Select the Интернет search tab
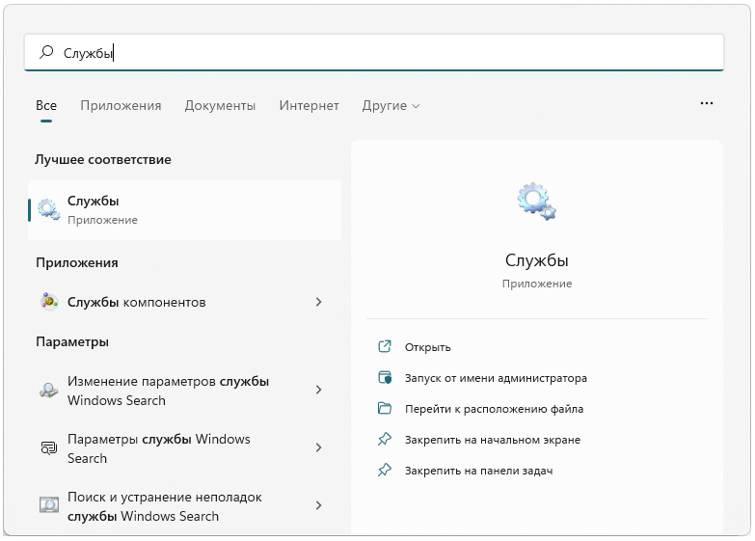The image size is (755, 541). point(309,106)
